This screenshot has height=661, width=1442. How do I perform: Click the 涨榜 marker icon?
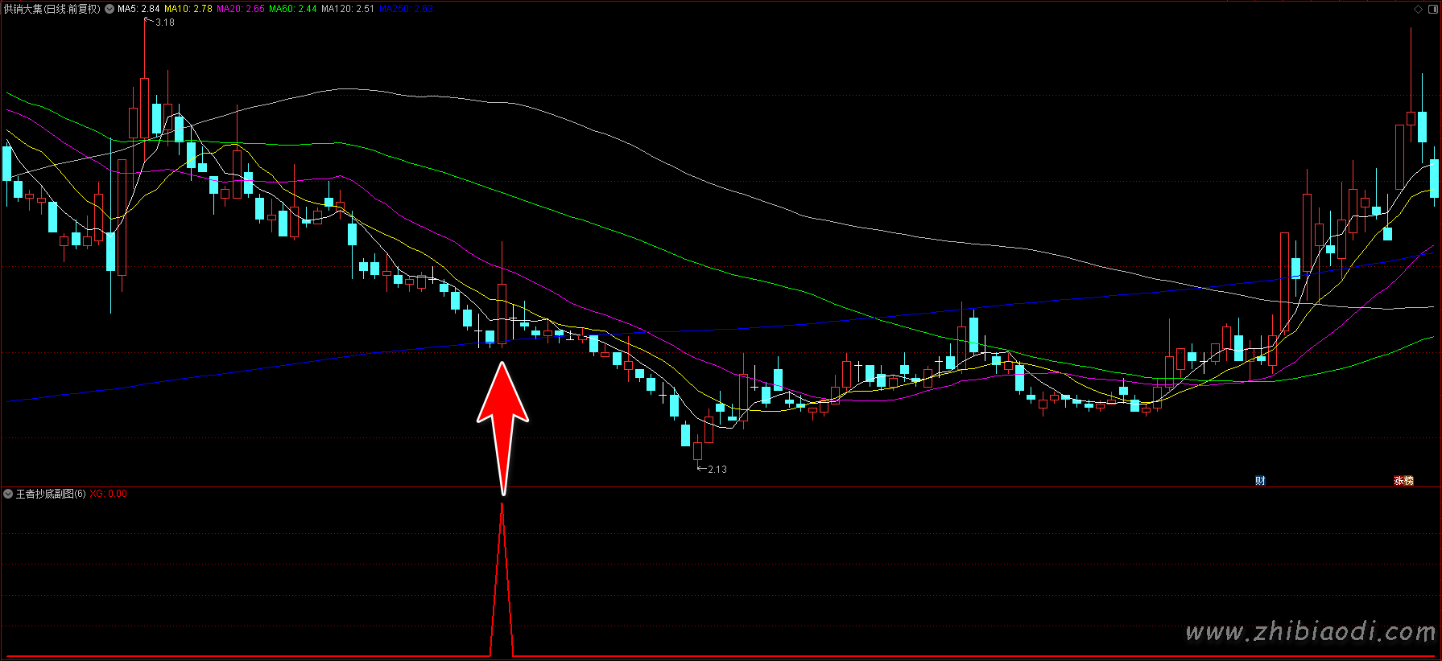coord(1403,481)
